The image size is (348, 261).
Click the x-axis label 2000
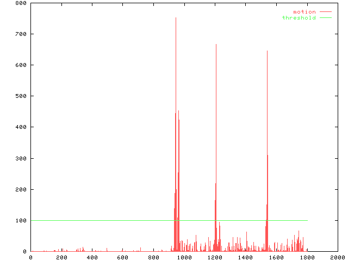tap(338, 258)
